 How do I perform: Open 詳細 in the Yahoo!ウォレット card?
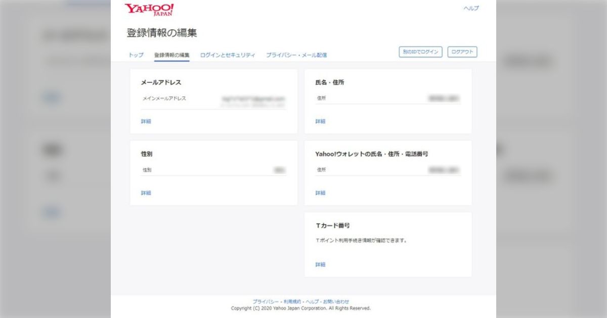pyautogui.click(x=319, y=193)
